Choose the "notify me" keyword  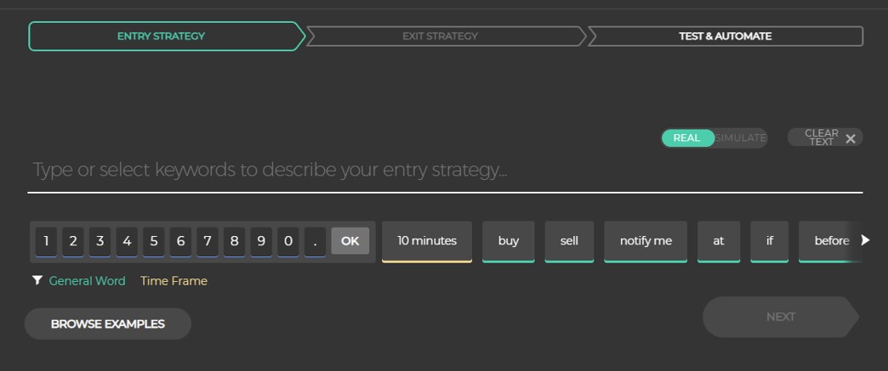coord(646,241)
